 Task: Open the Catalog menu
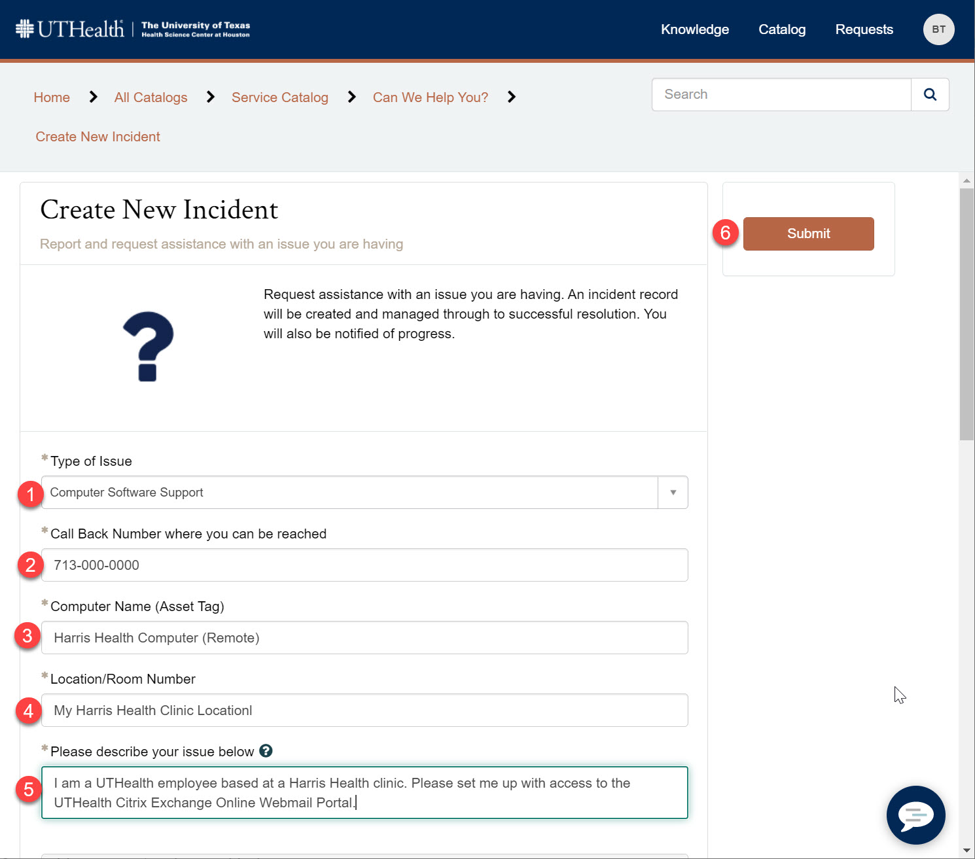781,29
